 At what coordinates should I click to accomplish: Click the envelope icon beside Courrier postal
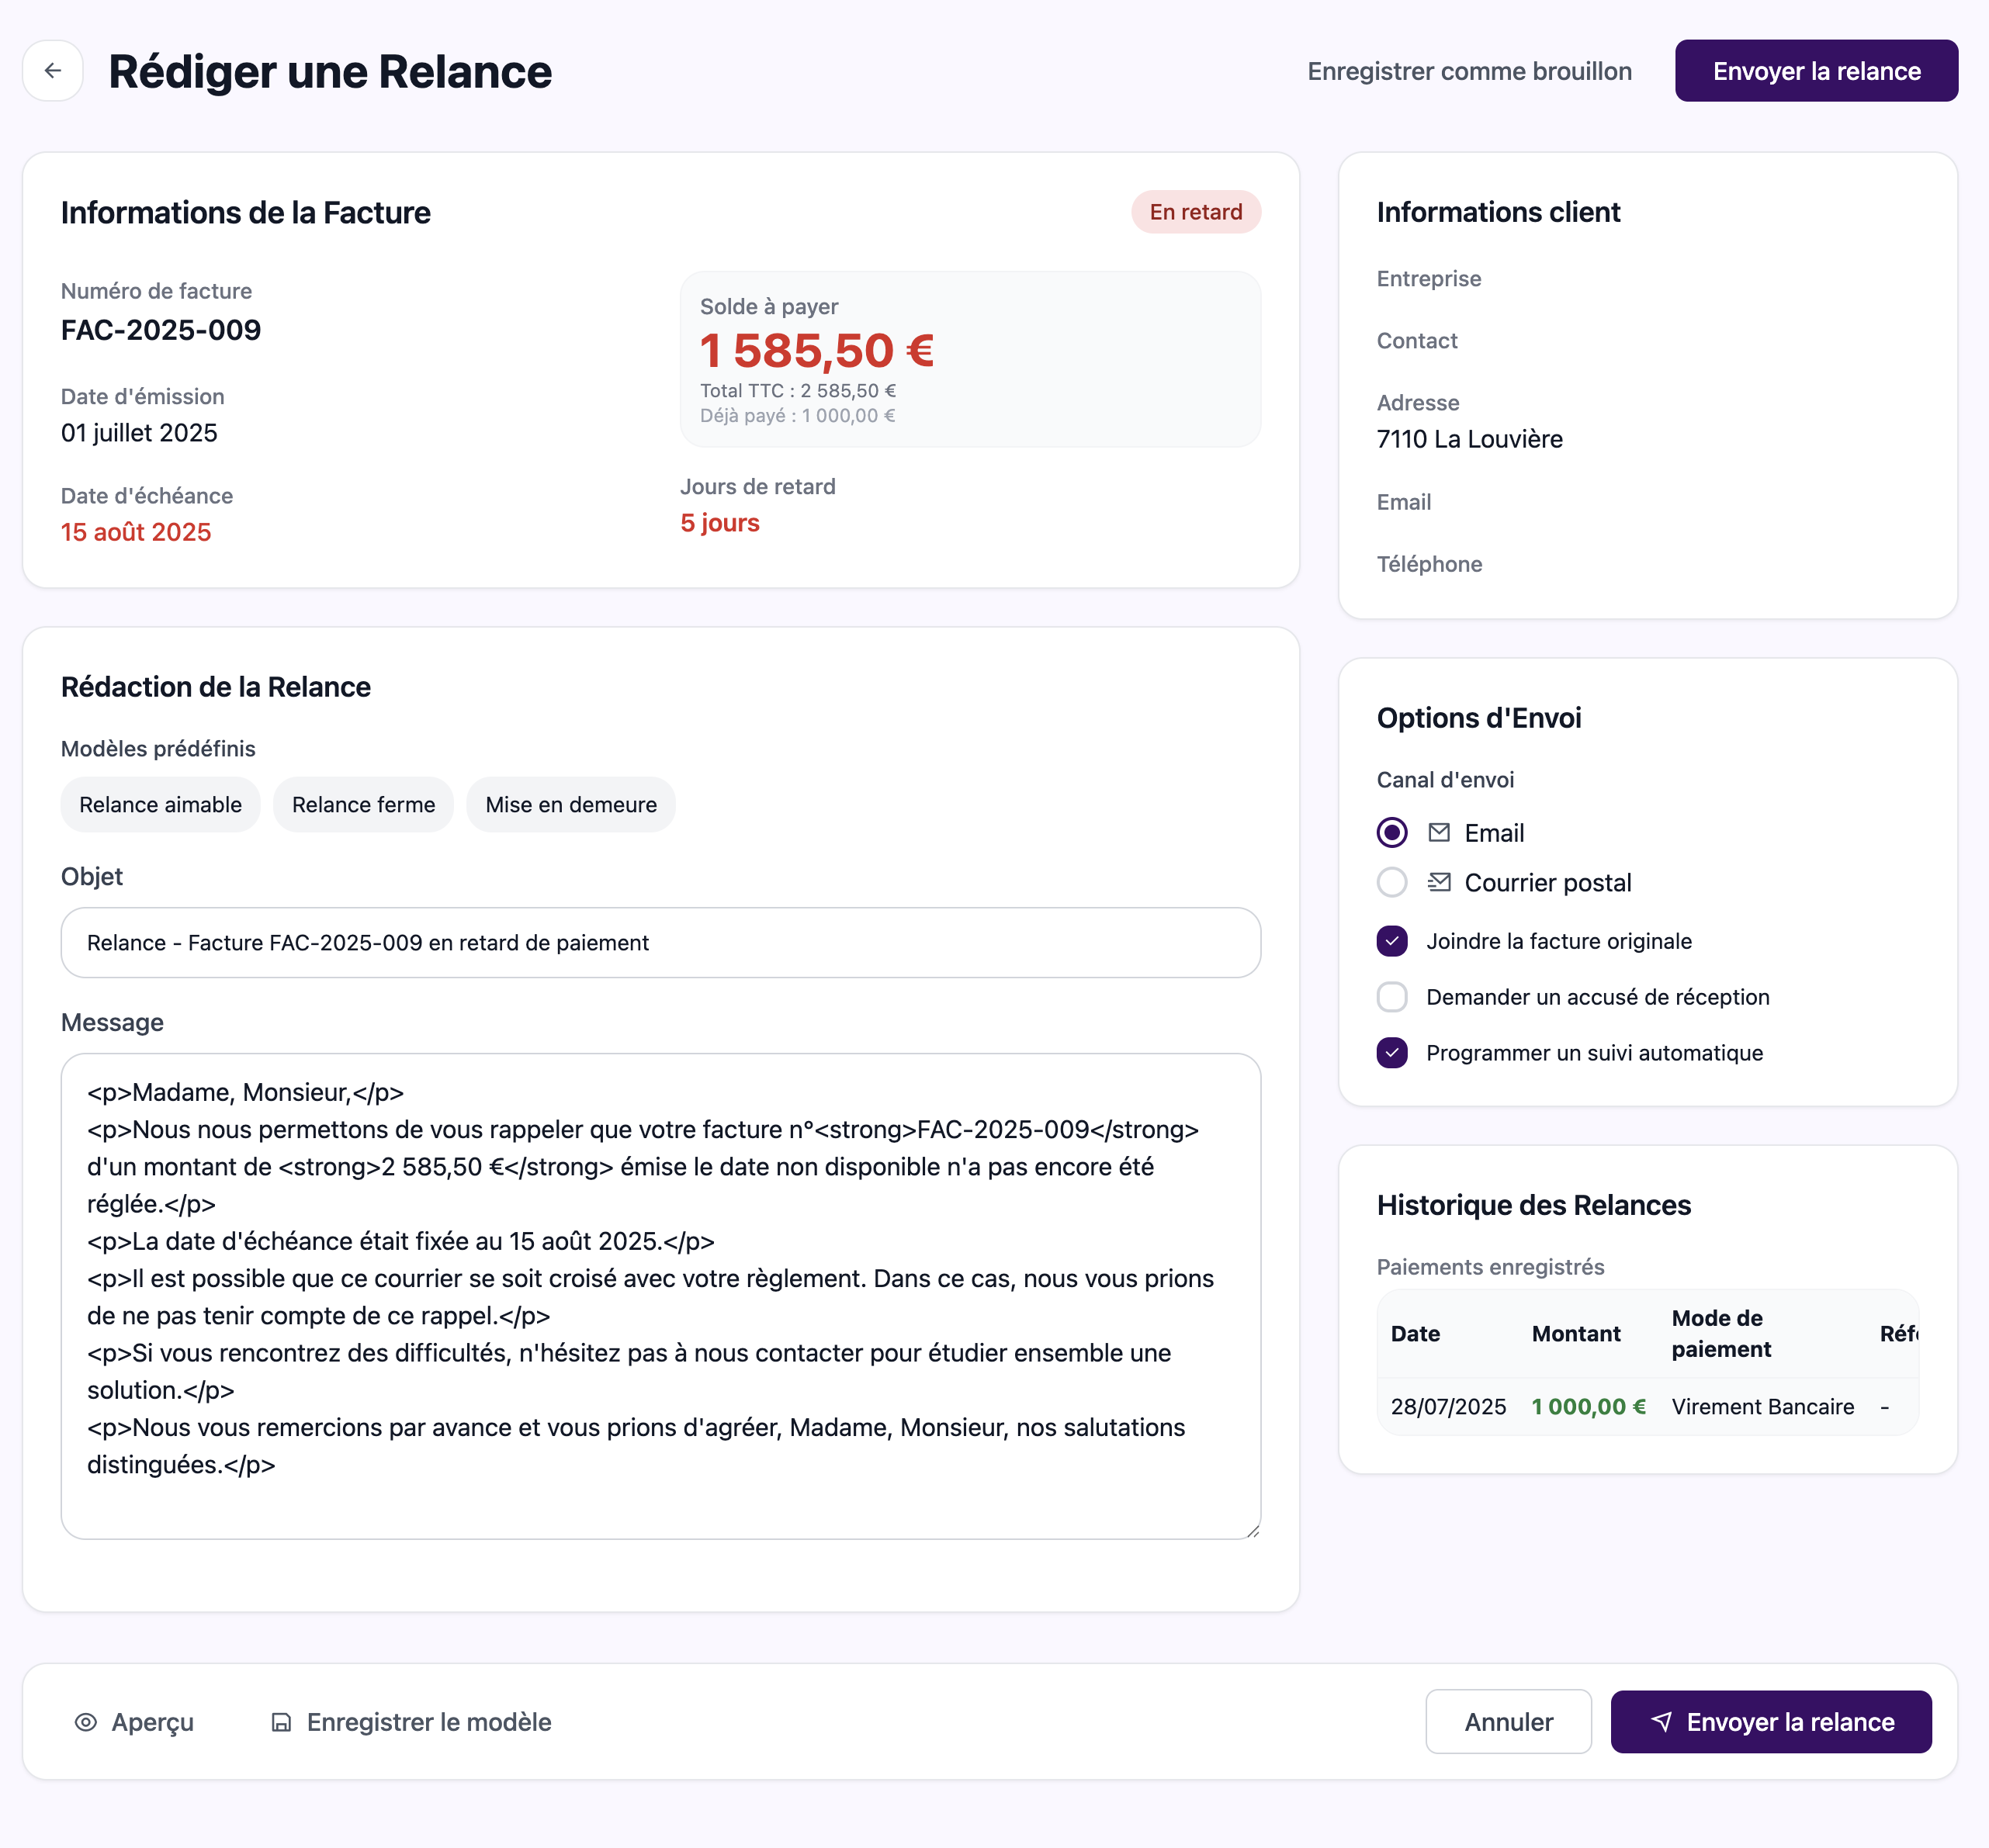pos(1440,882)
